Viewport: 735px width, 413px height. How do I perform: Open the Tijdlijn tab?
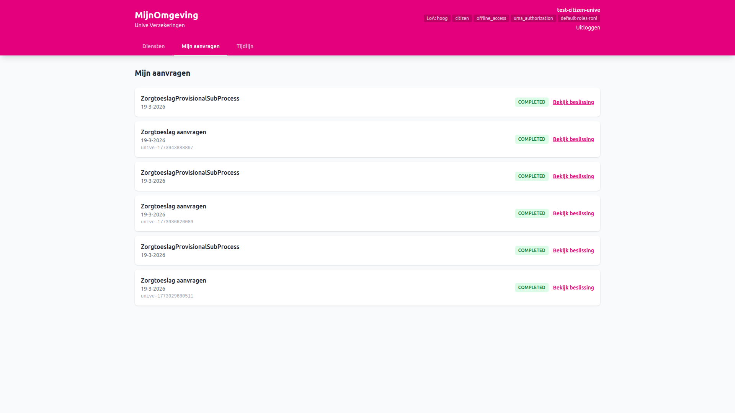245,46
